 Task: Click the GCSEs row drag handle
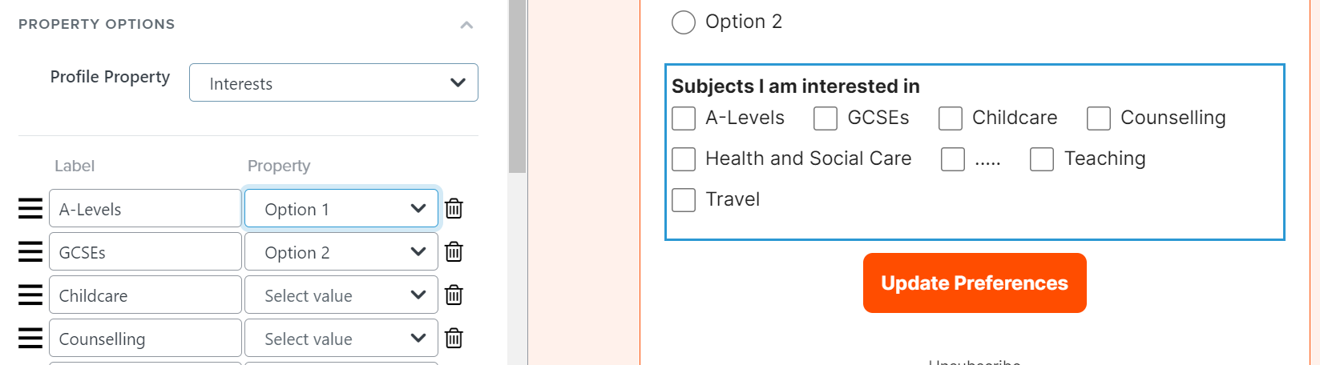pos(30,252)
